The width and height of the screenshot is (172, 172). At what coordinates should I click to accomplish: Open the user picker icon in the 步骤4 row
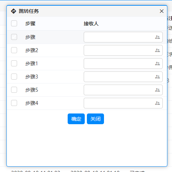(157, 103)
